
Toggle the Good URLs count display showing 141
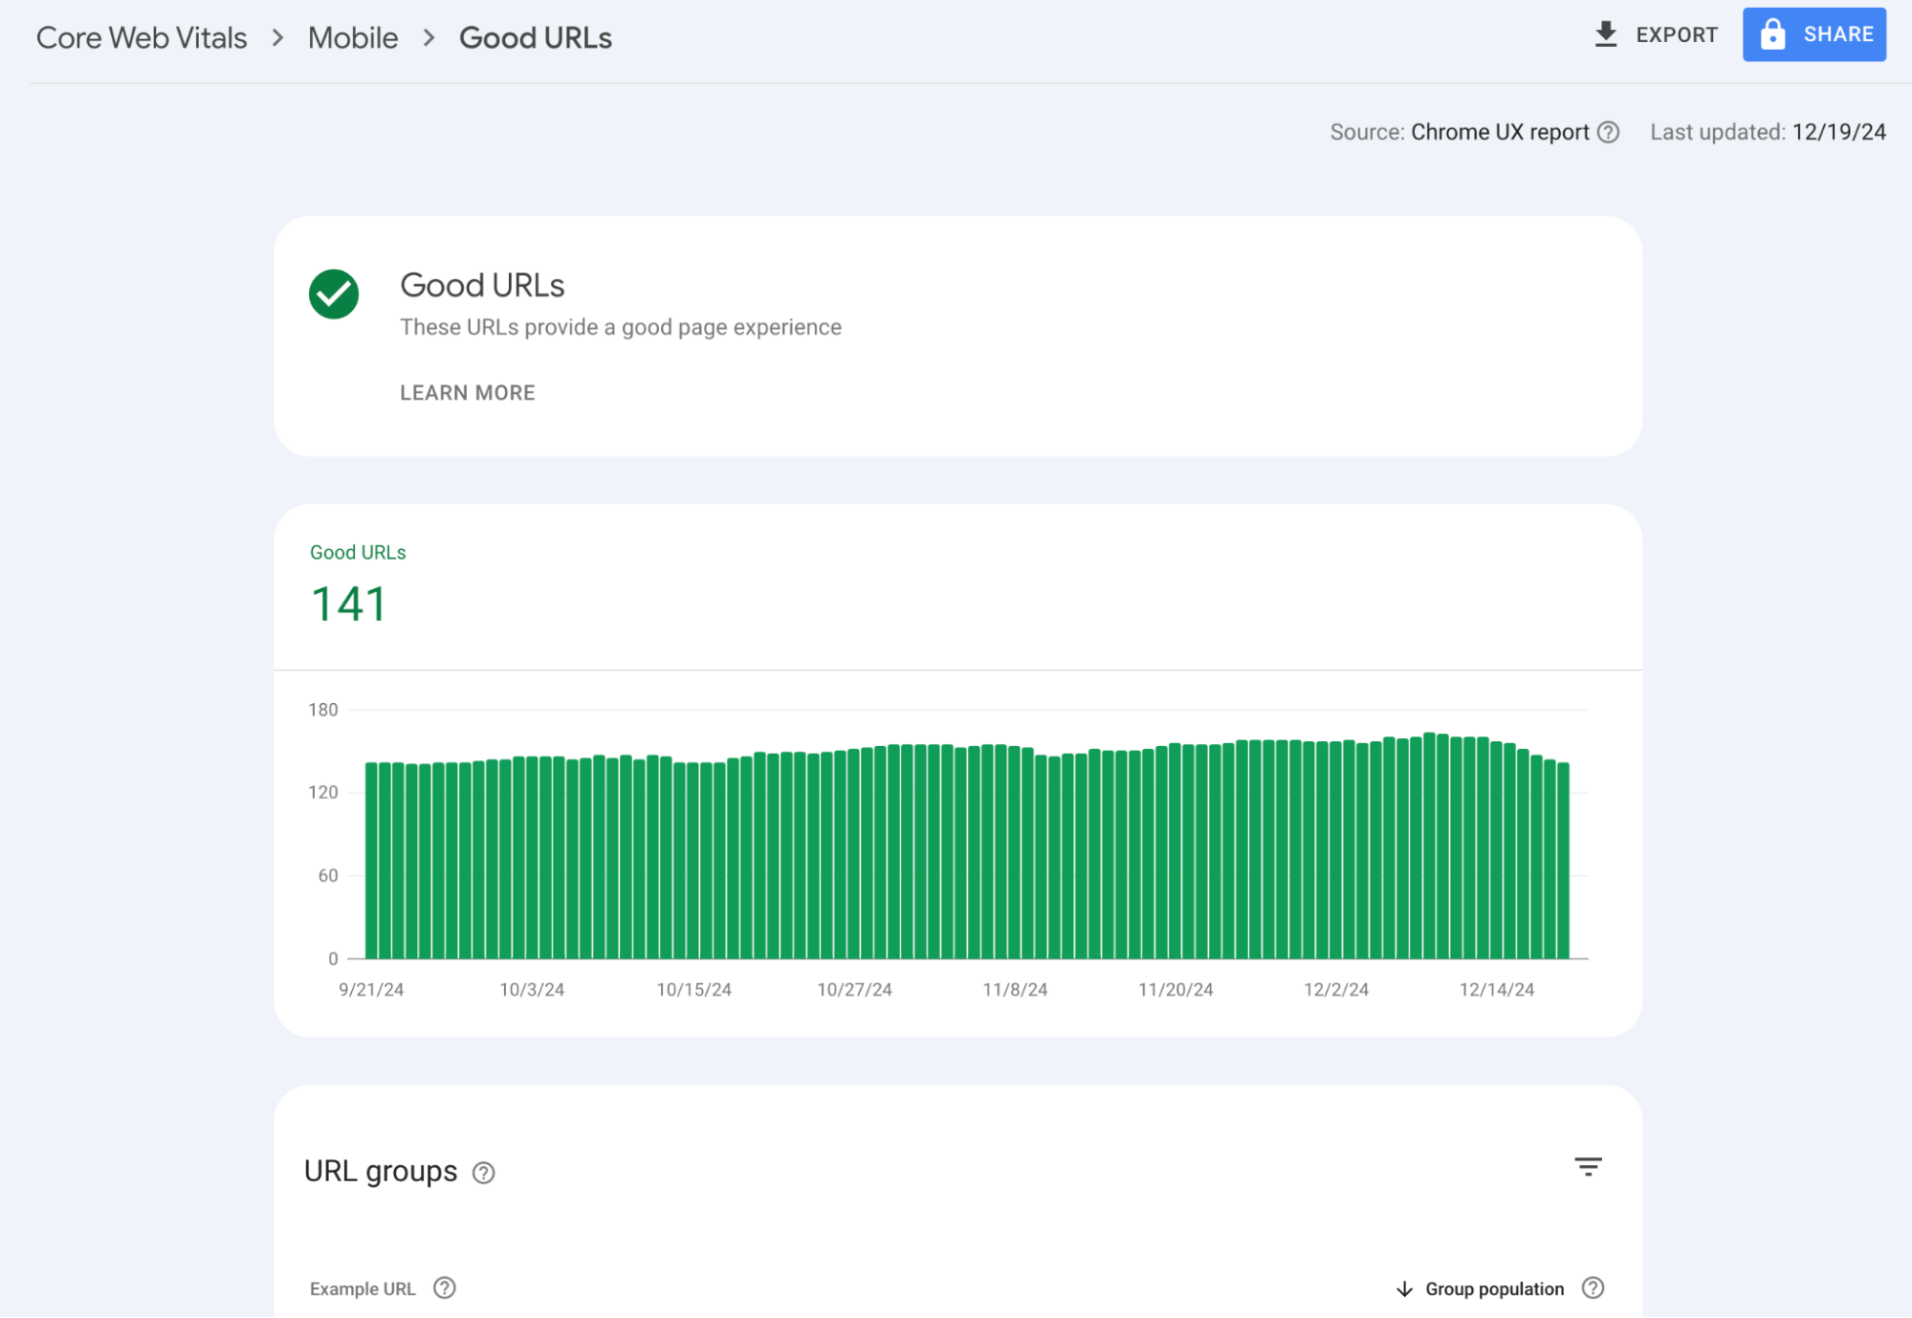pyautogui.click(x=350, y=603)
